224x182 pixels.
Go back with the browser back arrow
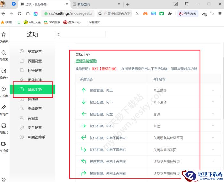pos(3,13)
